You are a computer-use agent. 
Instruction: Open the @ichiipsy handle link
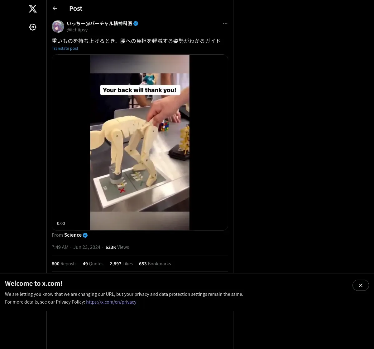[77, 30]
